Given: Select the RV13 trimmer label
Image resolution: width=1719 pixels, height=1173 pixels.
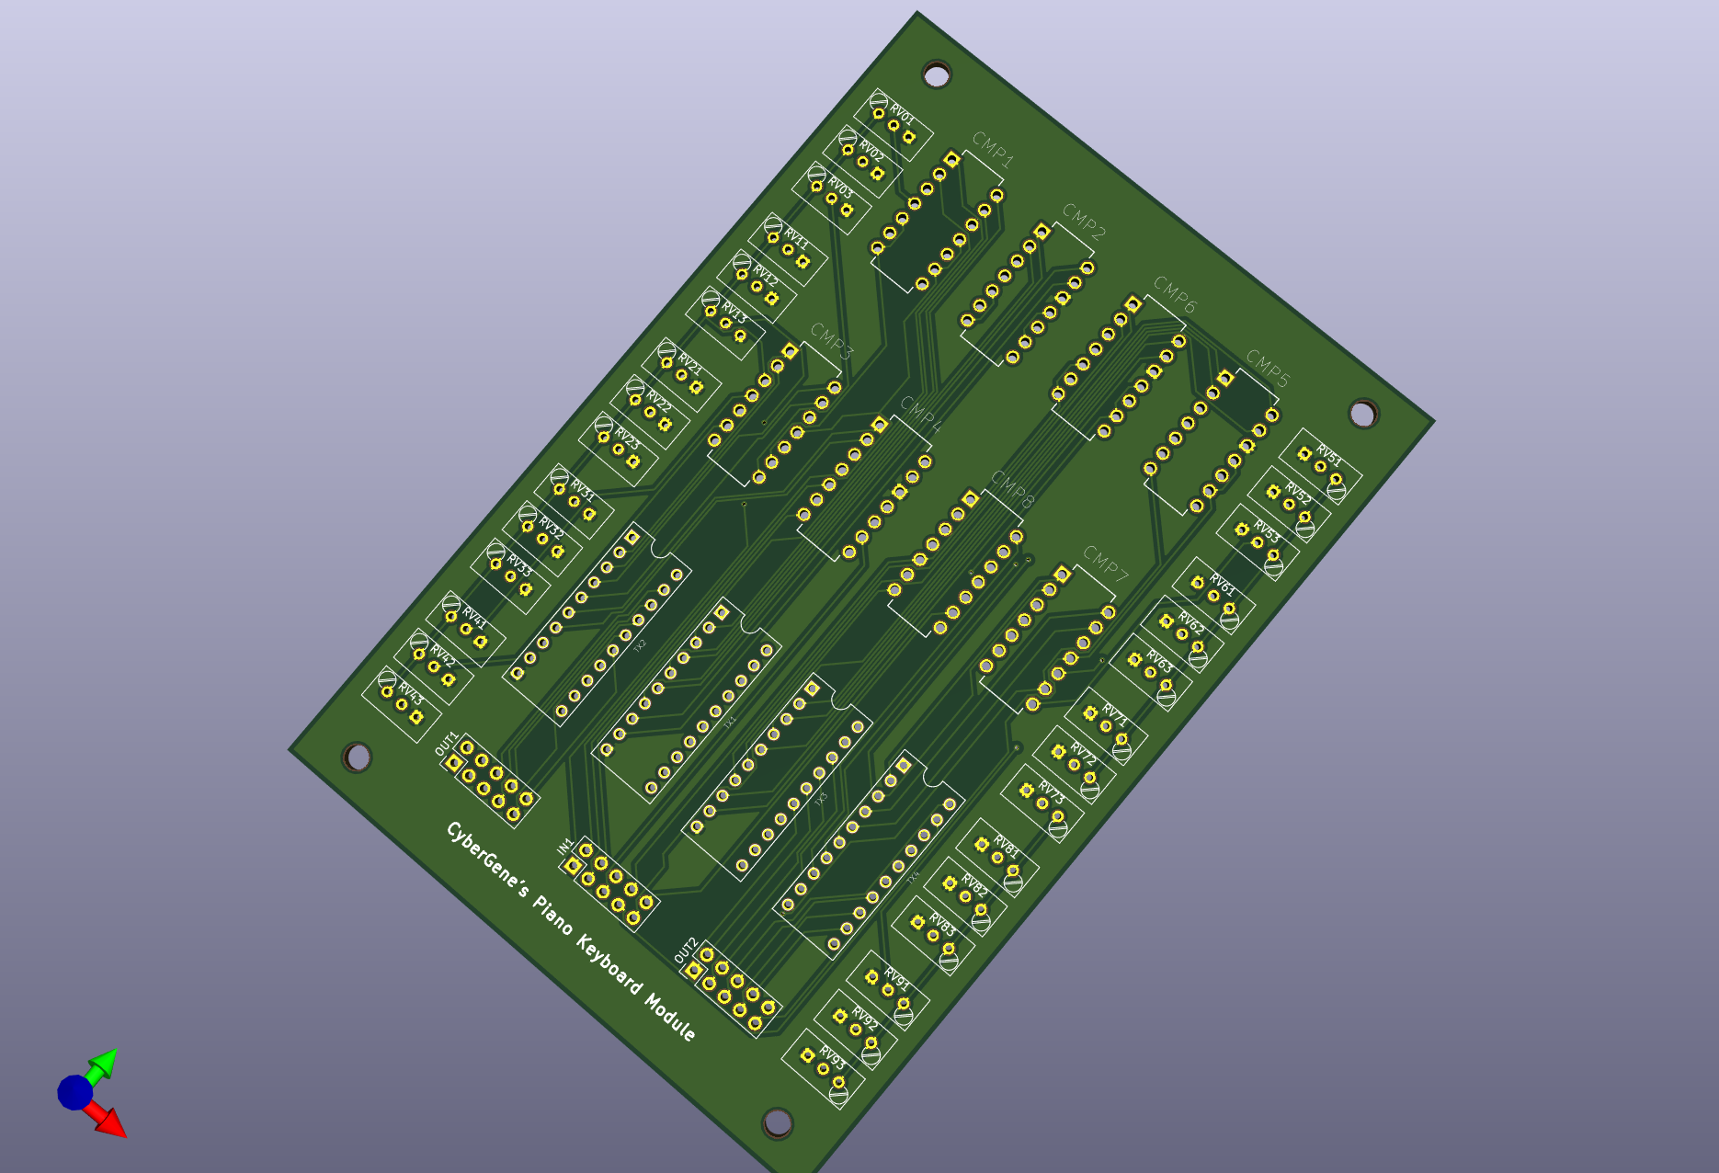Looking at the screenshot, I should point(734,312).
